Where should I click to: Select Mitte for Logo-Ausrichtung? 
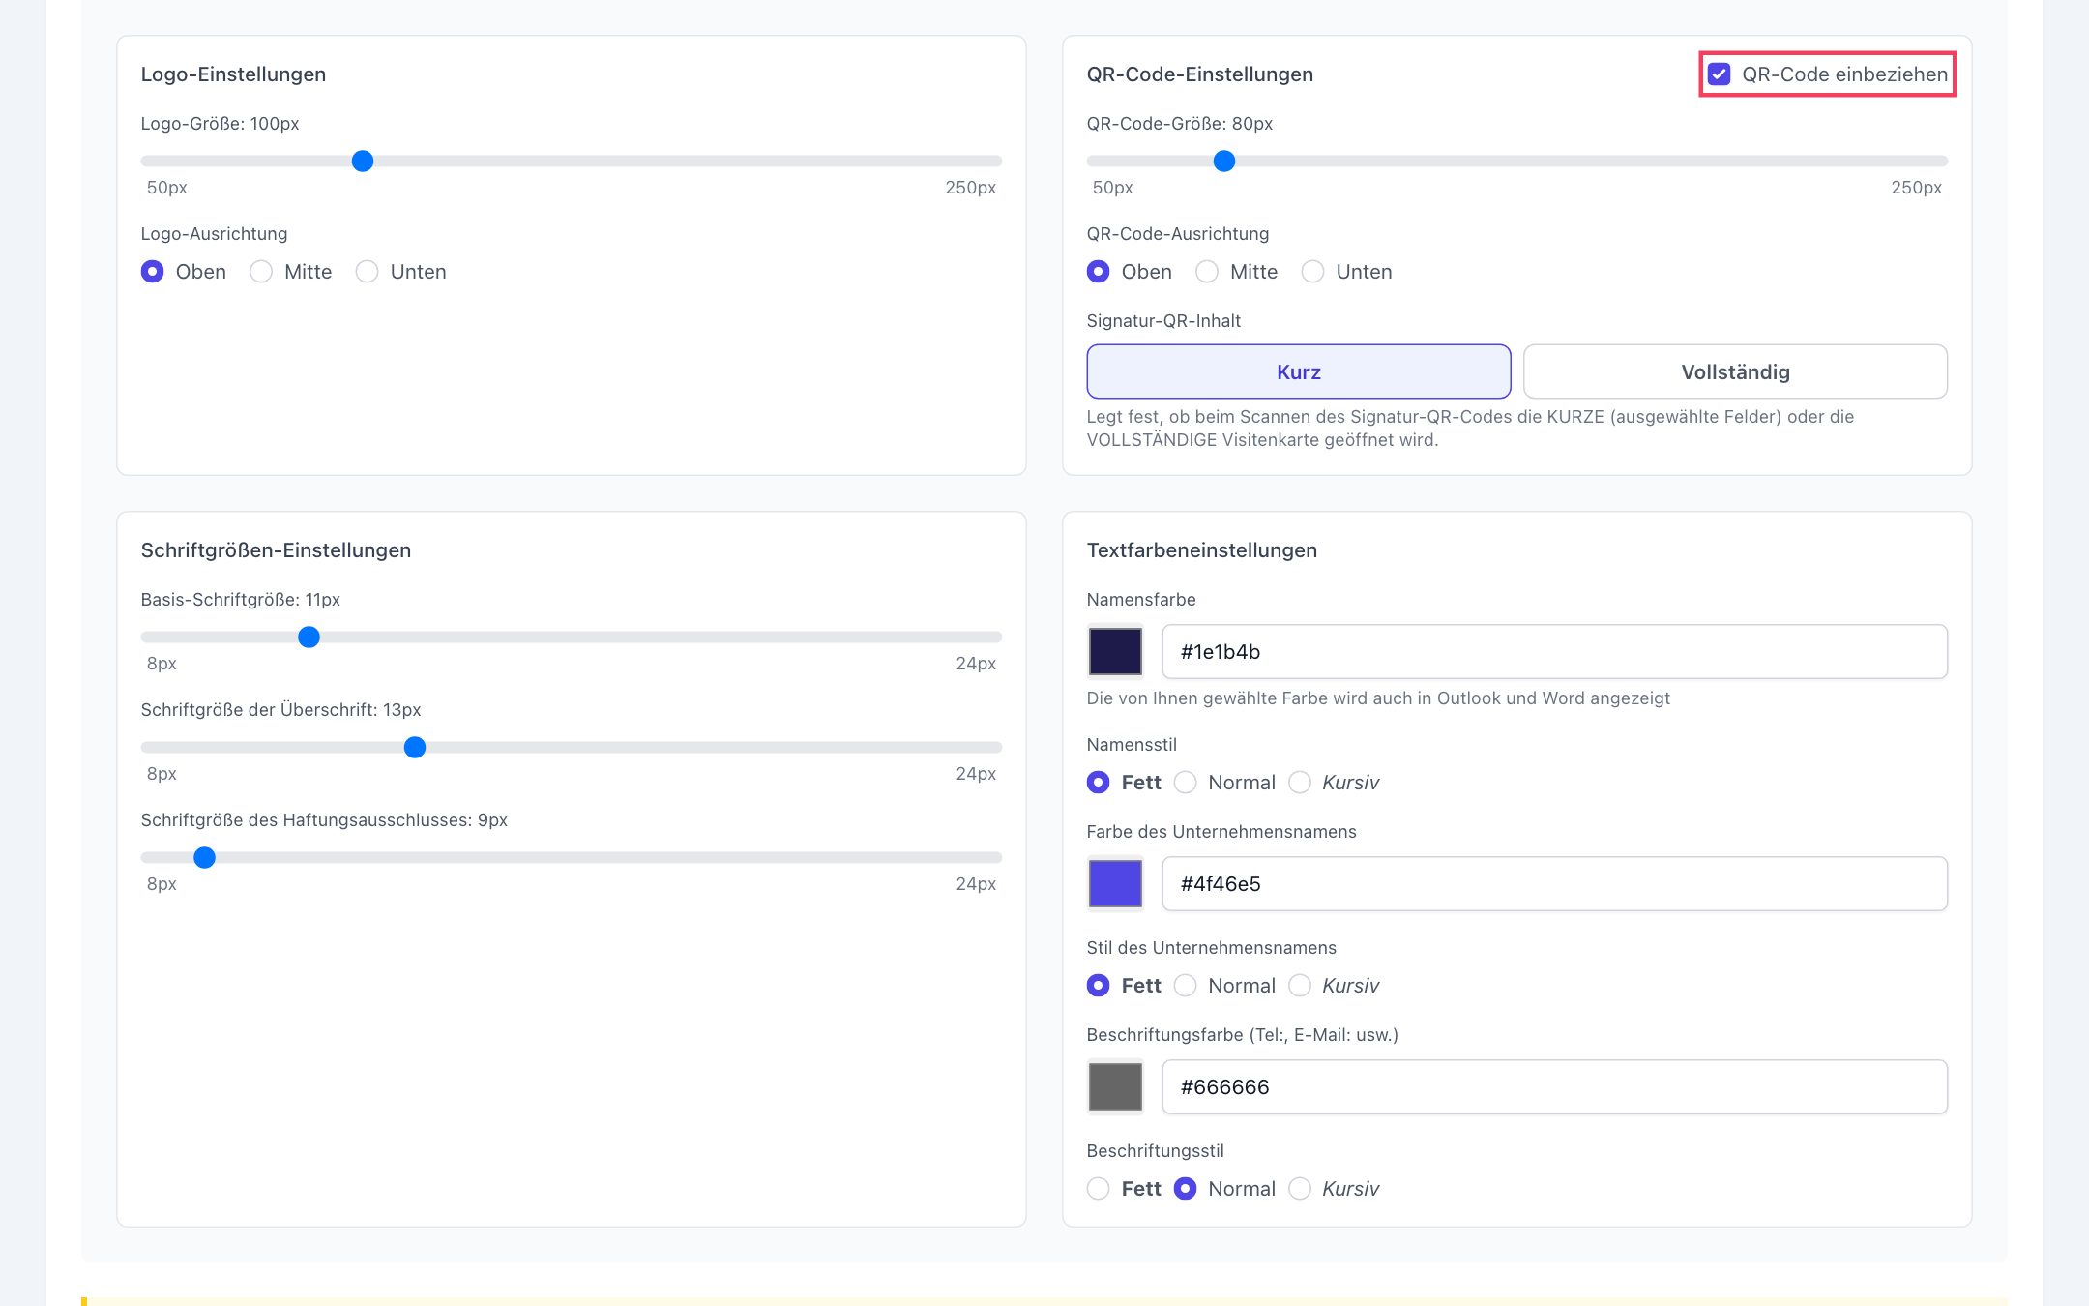pyautogui.click(x=261, y=272)
